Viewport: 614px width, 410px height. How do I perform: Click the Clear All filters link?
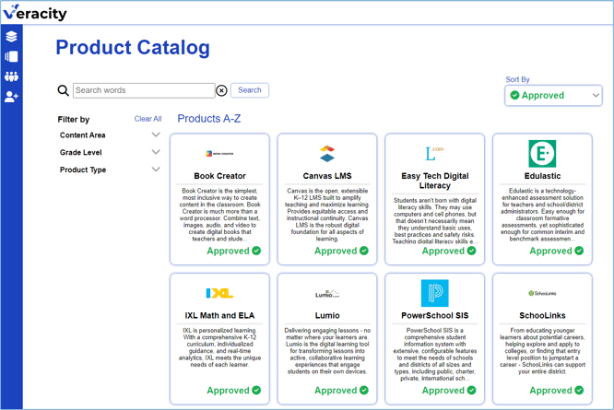148,119
